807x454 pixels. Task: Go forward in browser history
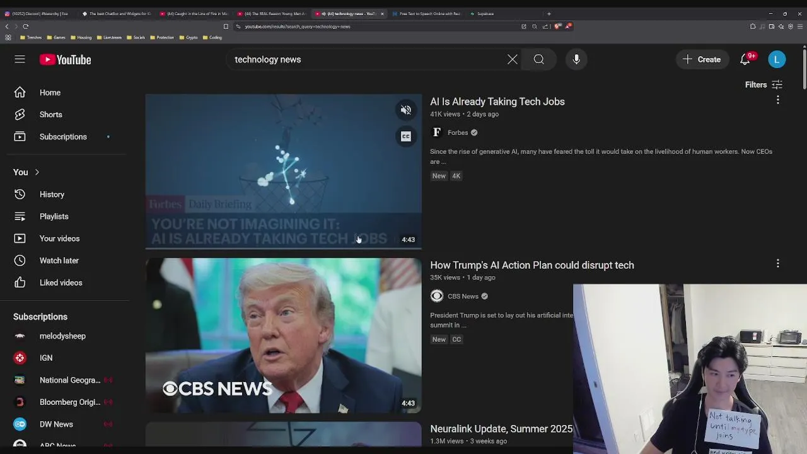16,26
